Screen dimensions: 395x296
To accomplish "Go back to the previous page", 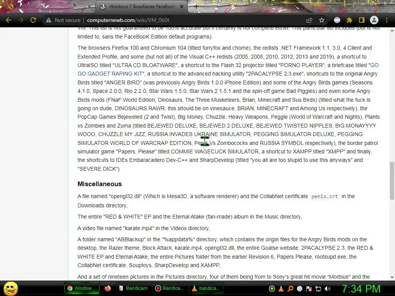I will coord(8,20).
